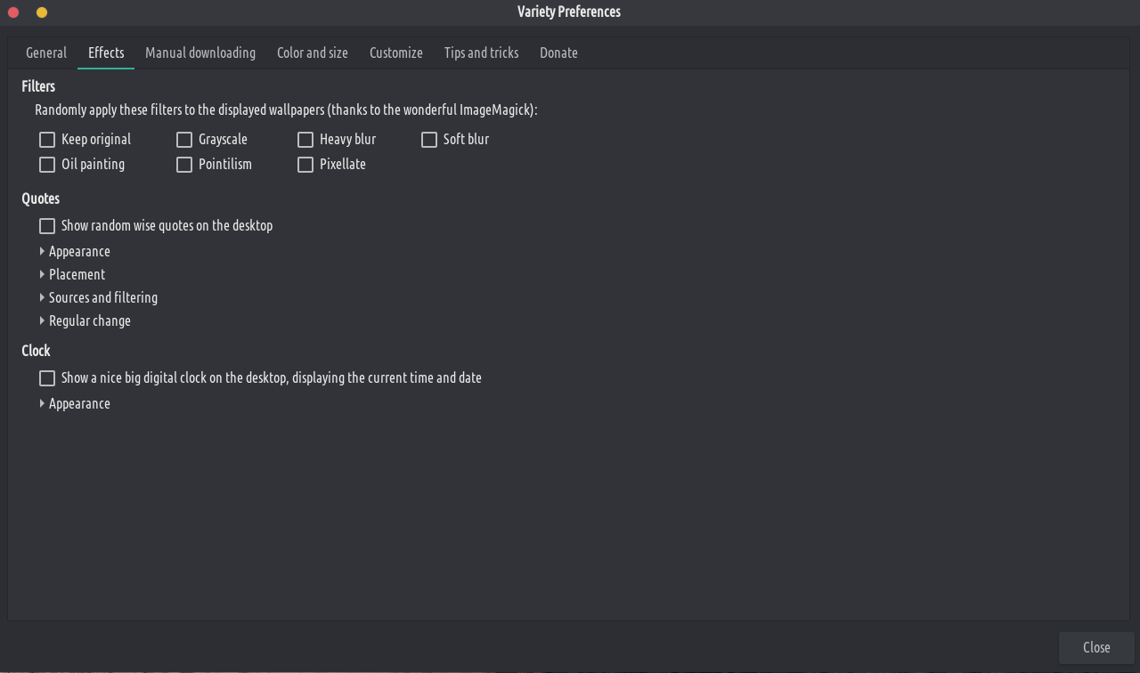Image resolution: width=1140 pixels, height=673 pixels.
Task: Toggle the Grayscale filter checkbox
Action: point(184,140)
